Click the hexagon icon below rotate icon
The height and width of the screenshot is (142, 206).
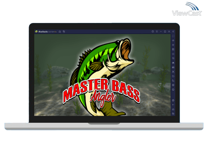pos(173,85)
